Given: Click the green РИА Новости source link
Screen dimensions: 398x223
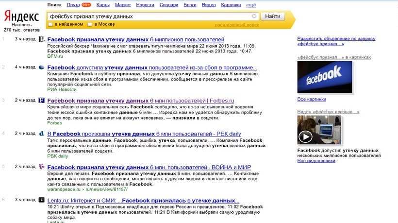Looking at the screenshot, I should 62,89.
